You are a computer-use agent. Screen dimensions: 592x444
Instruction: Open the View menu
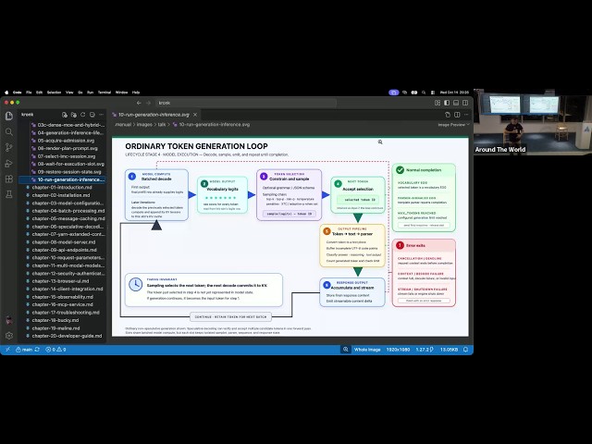(69, 92)
